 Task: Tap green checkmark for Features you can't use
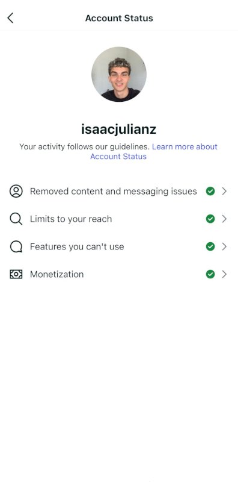(x=210, y=246)
